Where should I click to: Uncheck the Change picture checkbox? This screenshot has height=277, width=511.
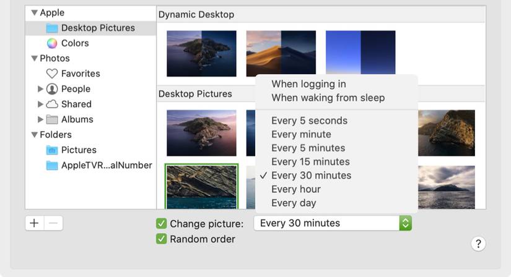pyautogui.click(x=161, y=224)
